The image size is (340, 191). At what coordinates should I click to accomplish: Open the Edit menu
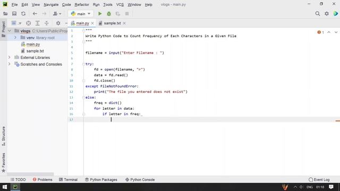pos(24,5)
